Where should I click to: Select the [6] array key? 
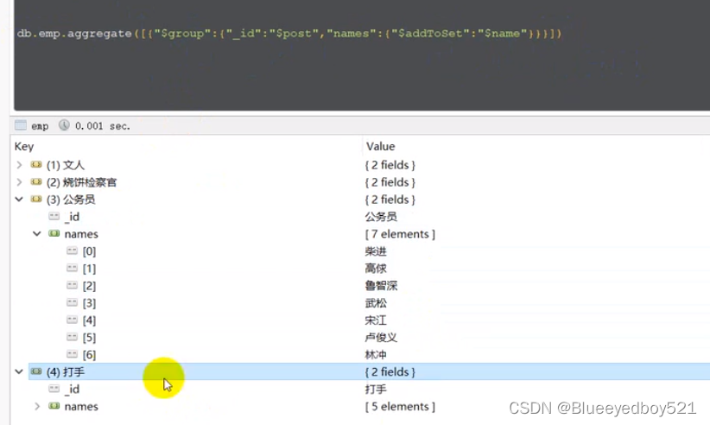point(89,355)
